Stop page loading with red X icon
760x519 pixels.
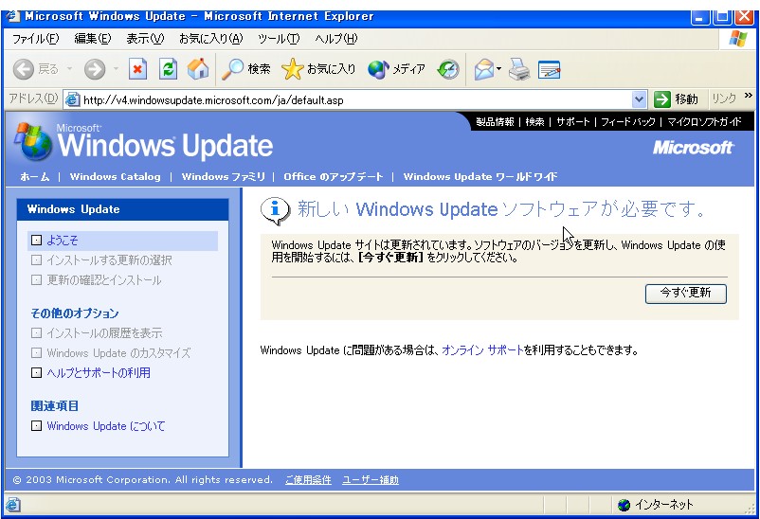coord(137,69)
